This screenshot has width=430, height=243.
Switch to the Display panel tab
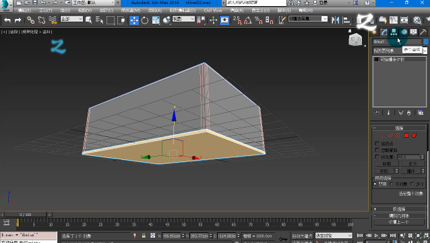413,32
